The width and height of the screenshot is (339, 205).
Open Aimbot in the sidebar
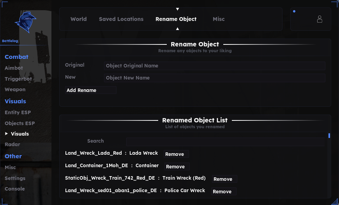[x=14, y=68]
